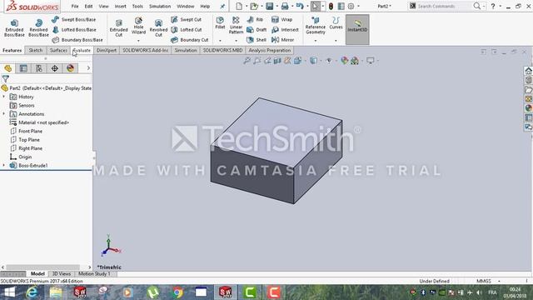Open the DimXpert ribbon tab
533x300 pixels.
pos(107,50)
